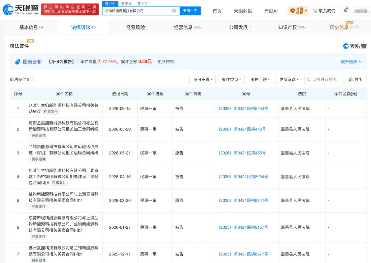This screenshot has height=263, width=371.
Task: Click the Excel icon on 导出 button
Action: 350,79
